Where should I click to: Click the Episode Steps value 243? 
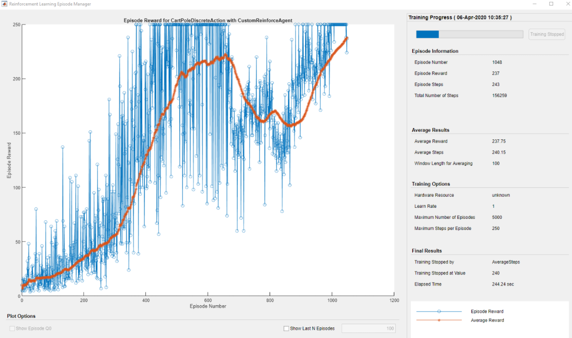pyautogui.click(x=496, y=84)
